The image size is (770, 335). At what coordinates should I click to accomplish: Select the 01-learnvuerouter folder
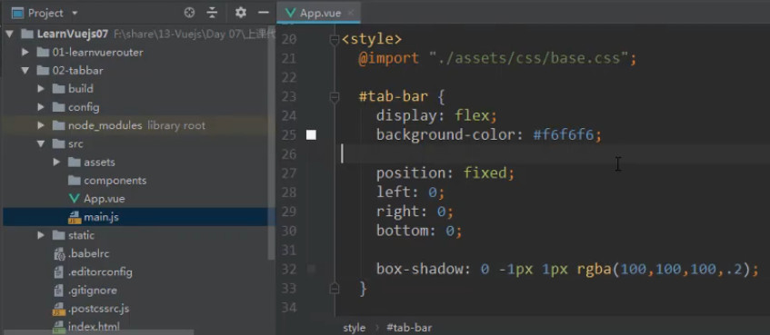click(97, 52)
